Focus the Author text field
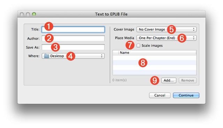 point(73,39)
